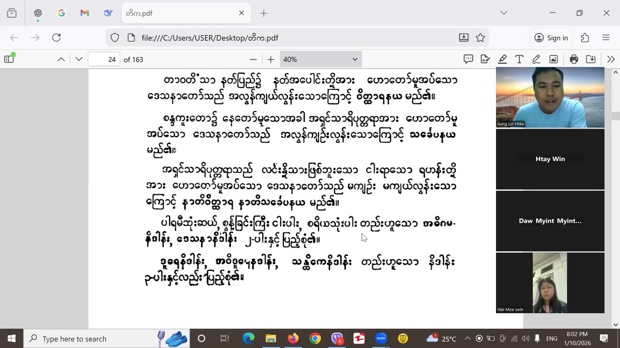Image resolution: width=620 pixels, height=348 pixels.
Task: Click the vertical page scrollbar thumb
Action: 616,116
